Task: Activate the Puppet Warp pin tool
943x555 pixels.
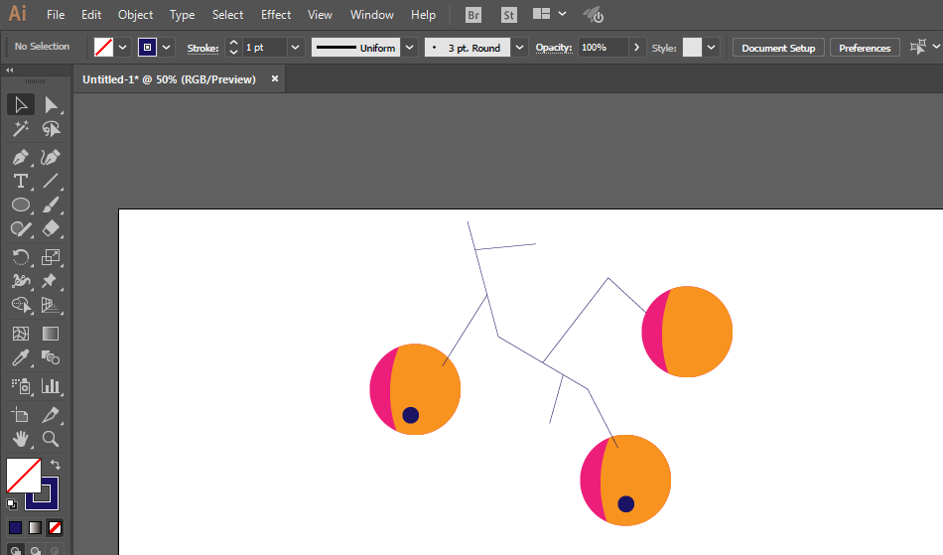Action: tap(51, 281)
